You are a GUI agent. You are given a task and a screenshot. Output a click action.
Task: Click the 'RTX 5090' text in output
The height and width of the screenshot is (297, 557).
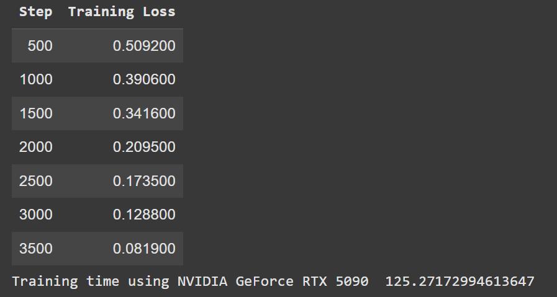335,281
